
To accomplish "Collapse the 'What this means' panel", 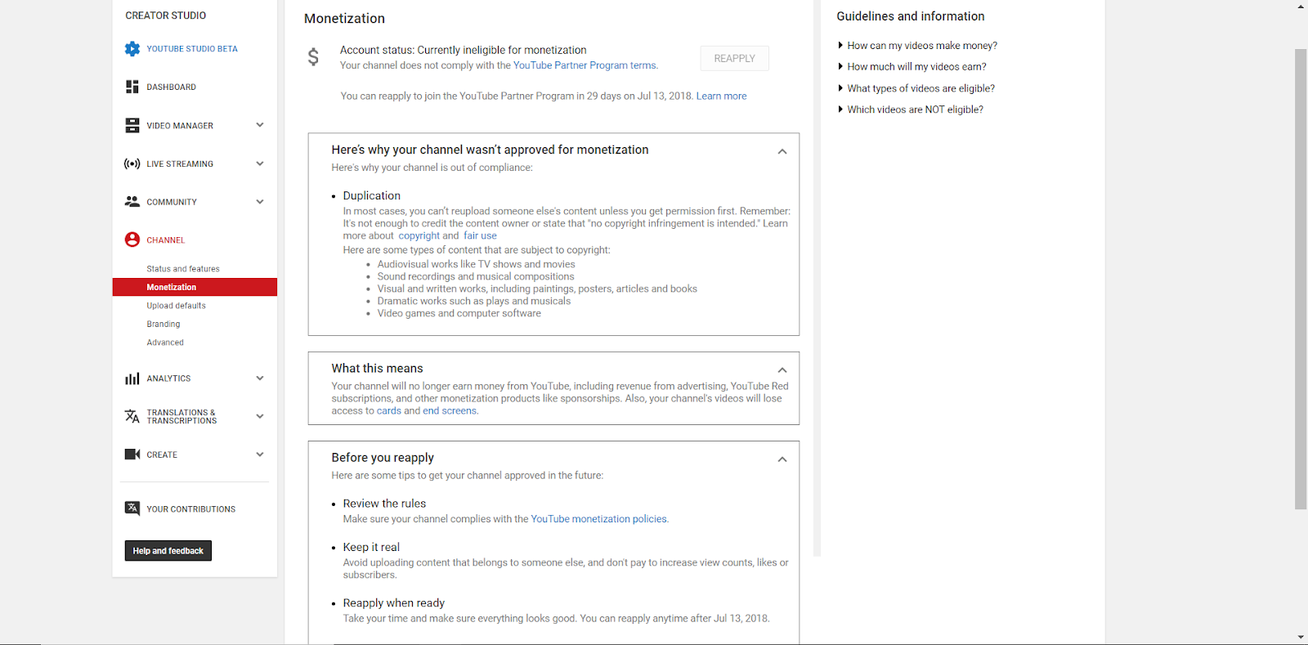I will tap(782, 370).
